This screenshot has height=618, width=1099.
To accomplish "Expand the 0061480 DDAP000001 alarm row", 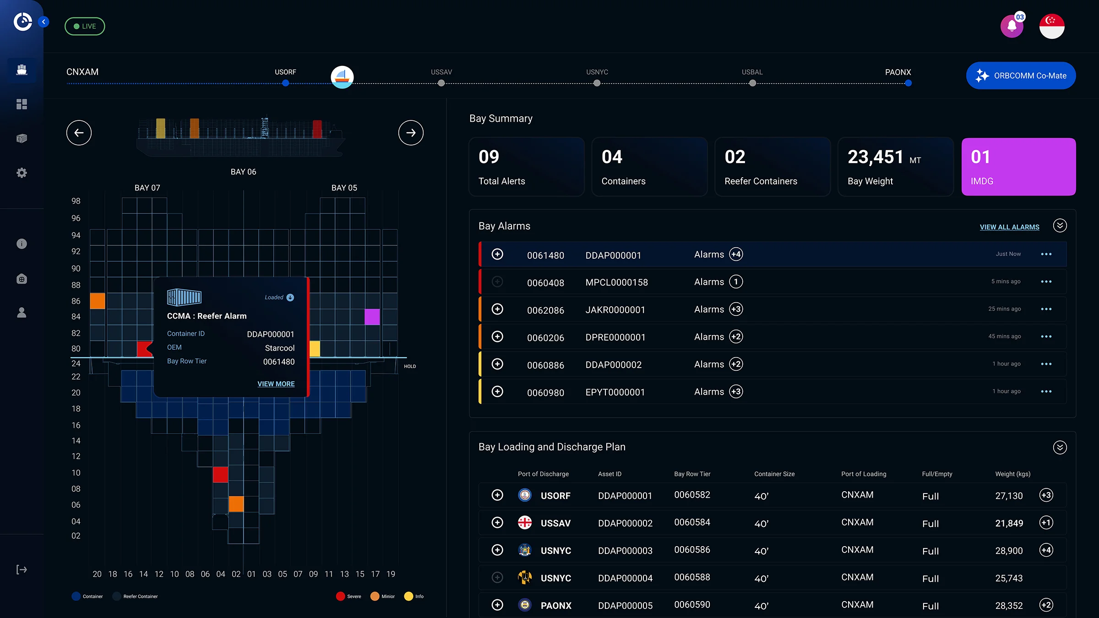I will 497,254.
